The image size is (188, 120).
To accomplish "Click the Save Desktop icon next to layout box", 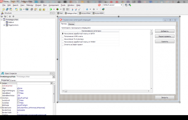I will pos(126,5).
